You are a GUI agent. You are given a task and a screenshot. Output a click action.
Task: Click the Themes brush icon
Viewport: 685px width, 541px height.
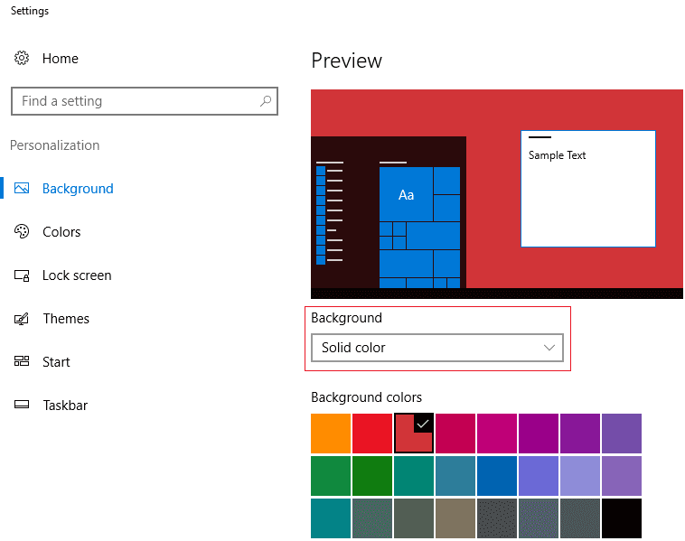(22, 319)
